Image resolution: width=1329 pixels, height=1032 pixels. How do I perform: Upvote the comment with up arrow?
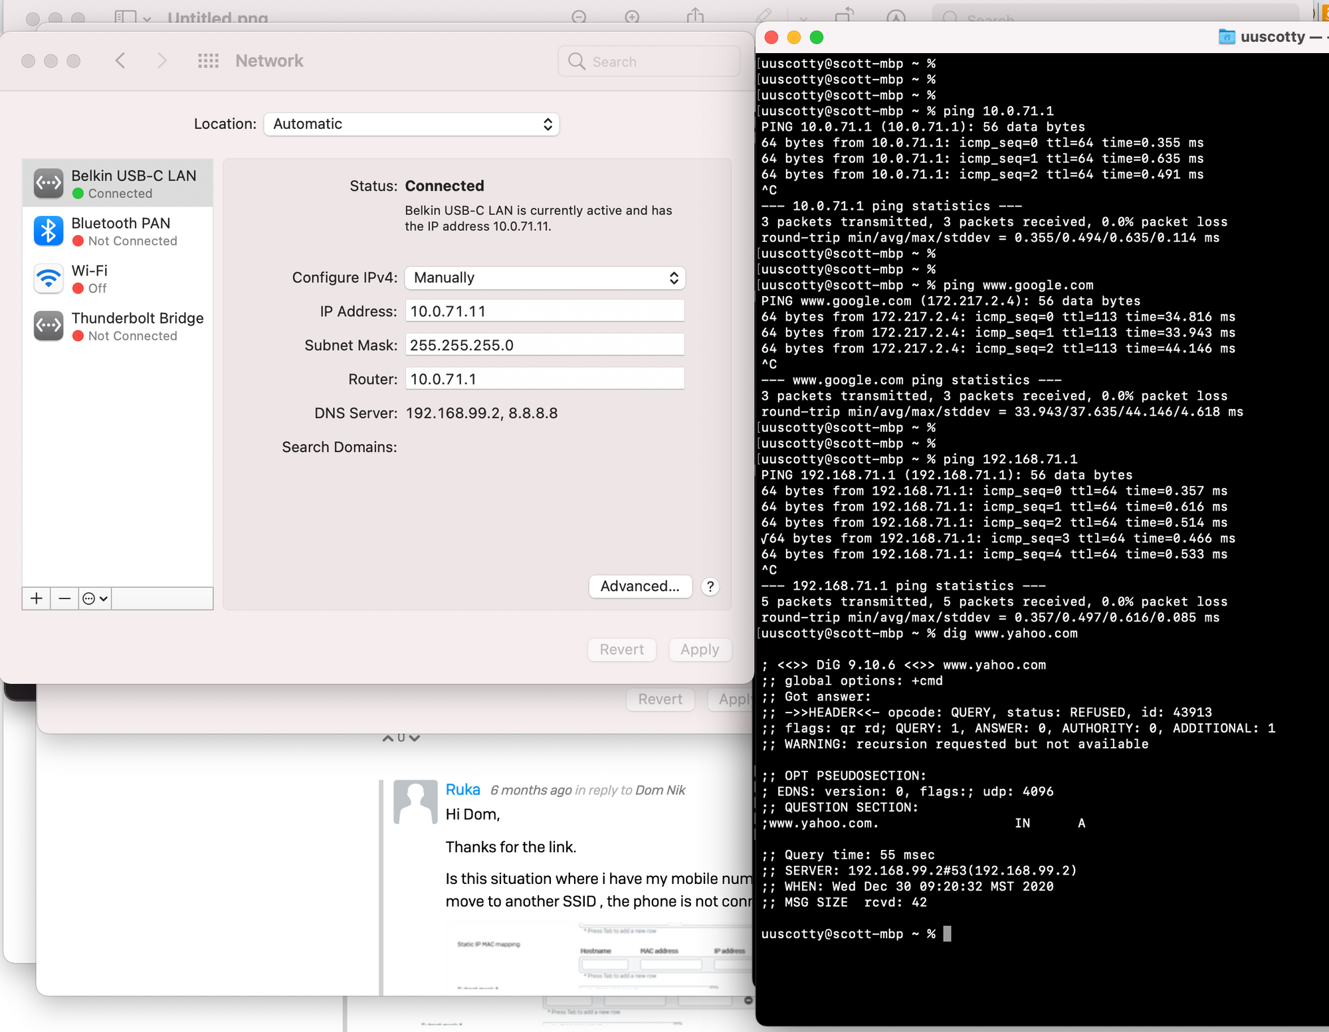[x=388, y=738]
